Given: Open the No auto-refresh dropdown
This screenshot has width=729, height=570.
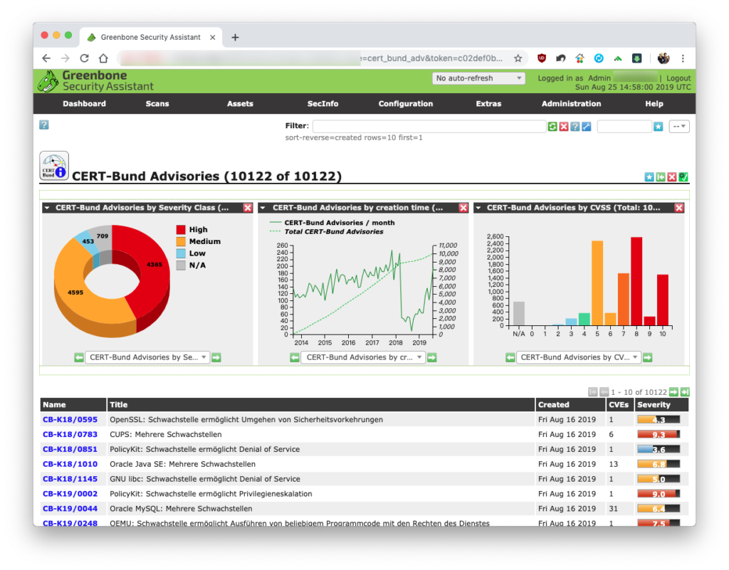Looking at the screenshot, I should pyautogui.click(x=478, y=78).
